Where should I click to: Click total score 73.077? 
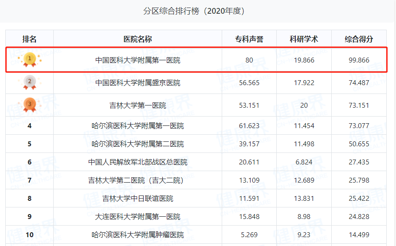359,125
